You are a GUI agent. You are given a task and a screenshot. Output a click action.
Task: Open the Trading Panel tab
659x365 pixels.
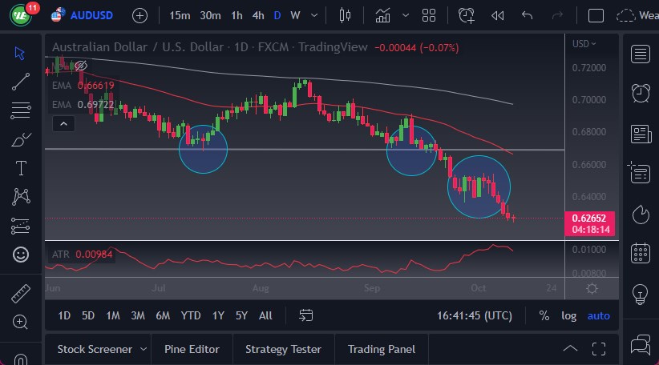click(x=381, y=349)
